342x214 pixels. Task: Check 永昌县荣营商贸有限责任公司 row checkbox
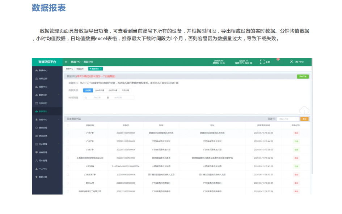point(68,158)
